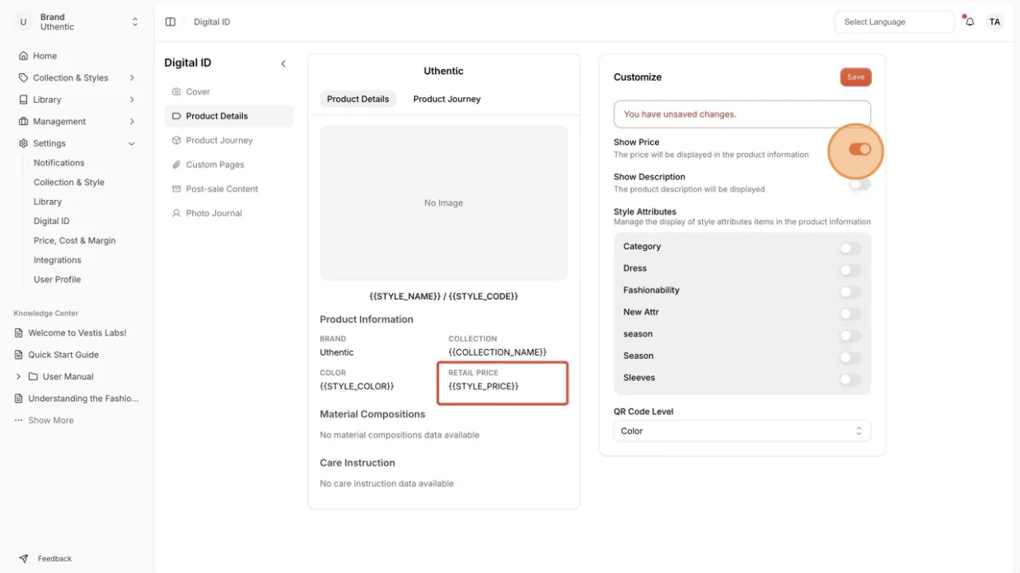Open the Digital ID settings item
The width and height of the screenshot is (1020, 573).
click(52, 221)
